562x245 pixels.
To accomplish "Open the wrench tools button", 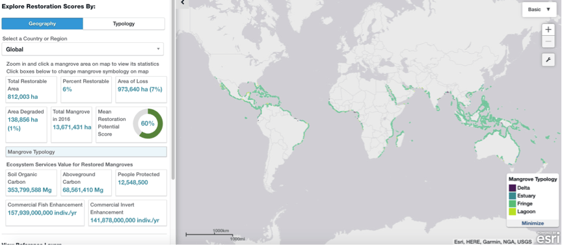I will [x=548, y=60].
